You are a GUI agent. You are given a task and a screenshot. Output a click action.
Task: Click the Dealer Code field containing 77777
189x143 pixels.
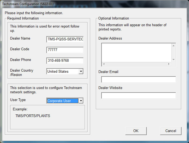coord(65,50)
